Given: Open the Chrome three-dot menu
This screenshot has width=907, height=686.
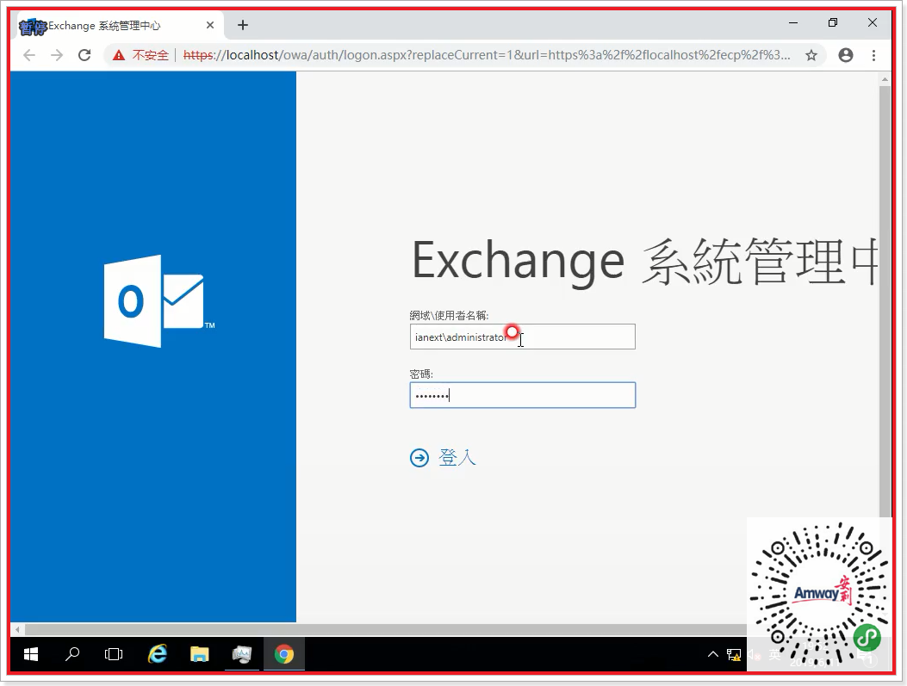Looking at the screenshot, I should [x=873, y=55].
